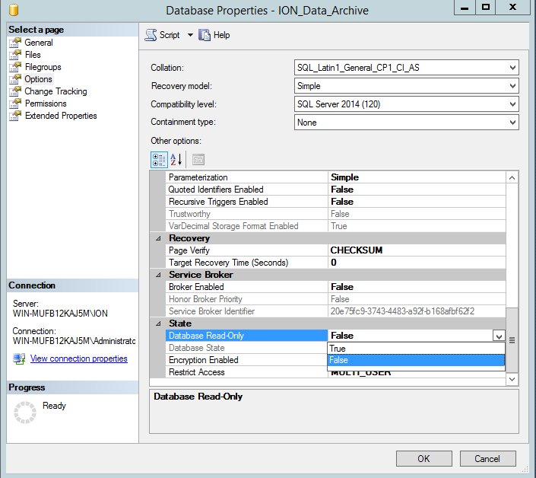Open the Containment type dropdown

pos(512,123)
